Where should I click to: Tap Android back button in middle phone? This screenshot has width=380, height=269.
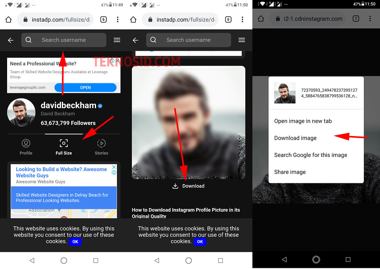(x=157, y=260)
